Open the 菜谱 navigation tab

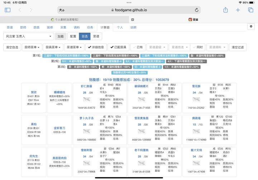[10, 28]
